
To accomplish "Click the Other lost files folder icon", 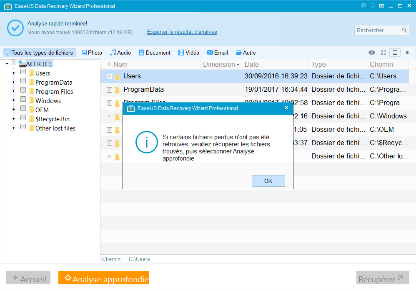I will [x=32, y=128].
